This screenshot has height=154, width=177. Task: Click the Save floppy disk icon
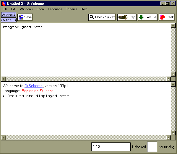tap(21, 17)
